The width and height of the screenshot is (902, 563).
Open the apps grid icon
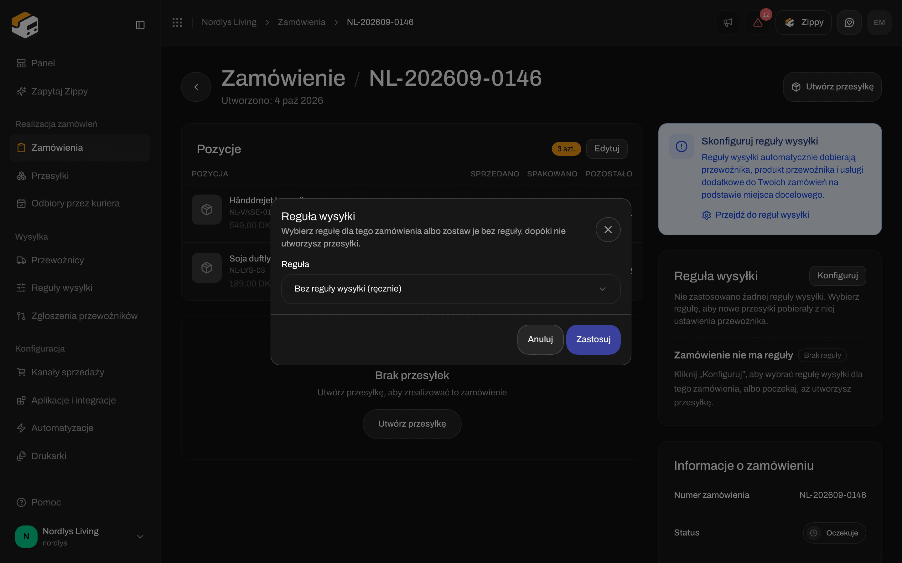[x=177, y=22]
